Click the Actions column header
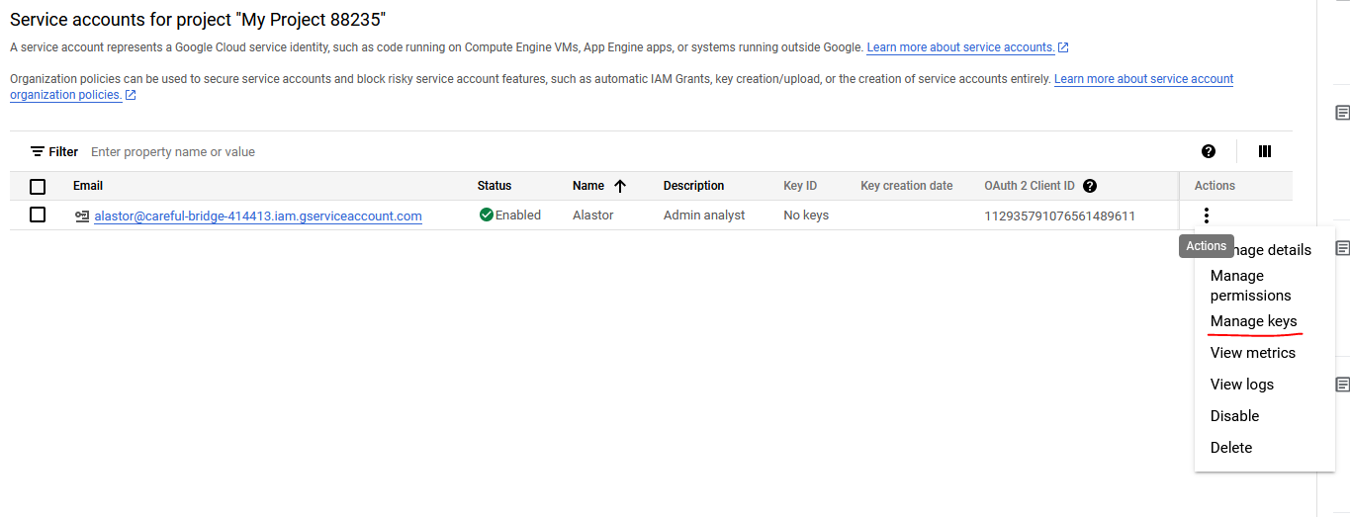Viewport: 1350px width, 517px height. tap(1215, 186)
